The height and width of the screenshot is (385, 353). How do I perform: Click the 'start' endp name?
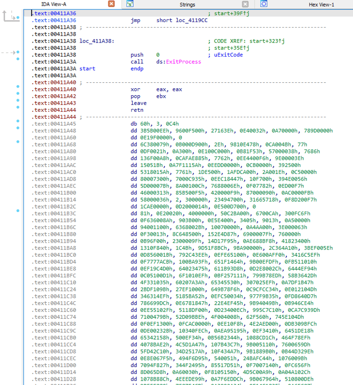coord(87,69)
